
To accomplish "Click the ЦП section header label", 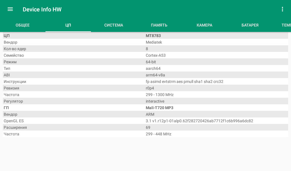I will pos(7,36).
